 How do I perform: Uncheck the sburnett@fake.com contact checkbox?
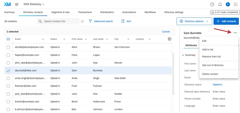(x=8, y=71)
